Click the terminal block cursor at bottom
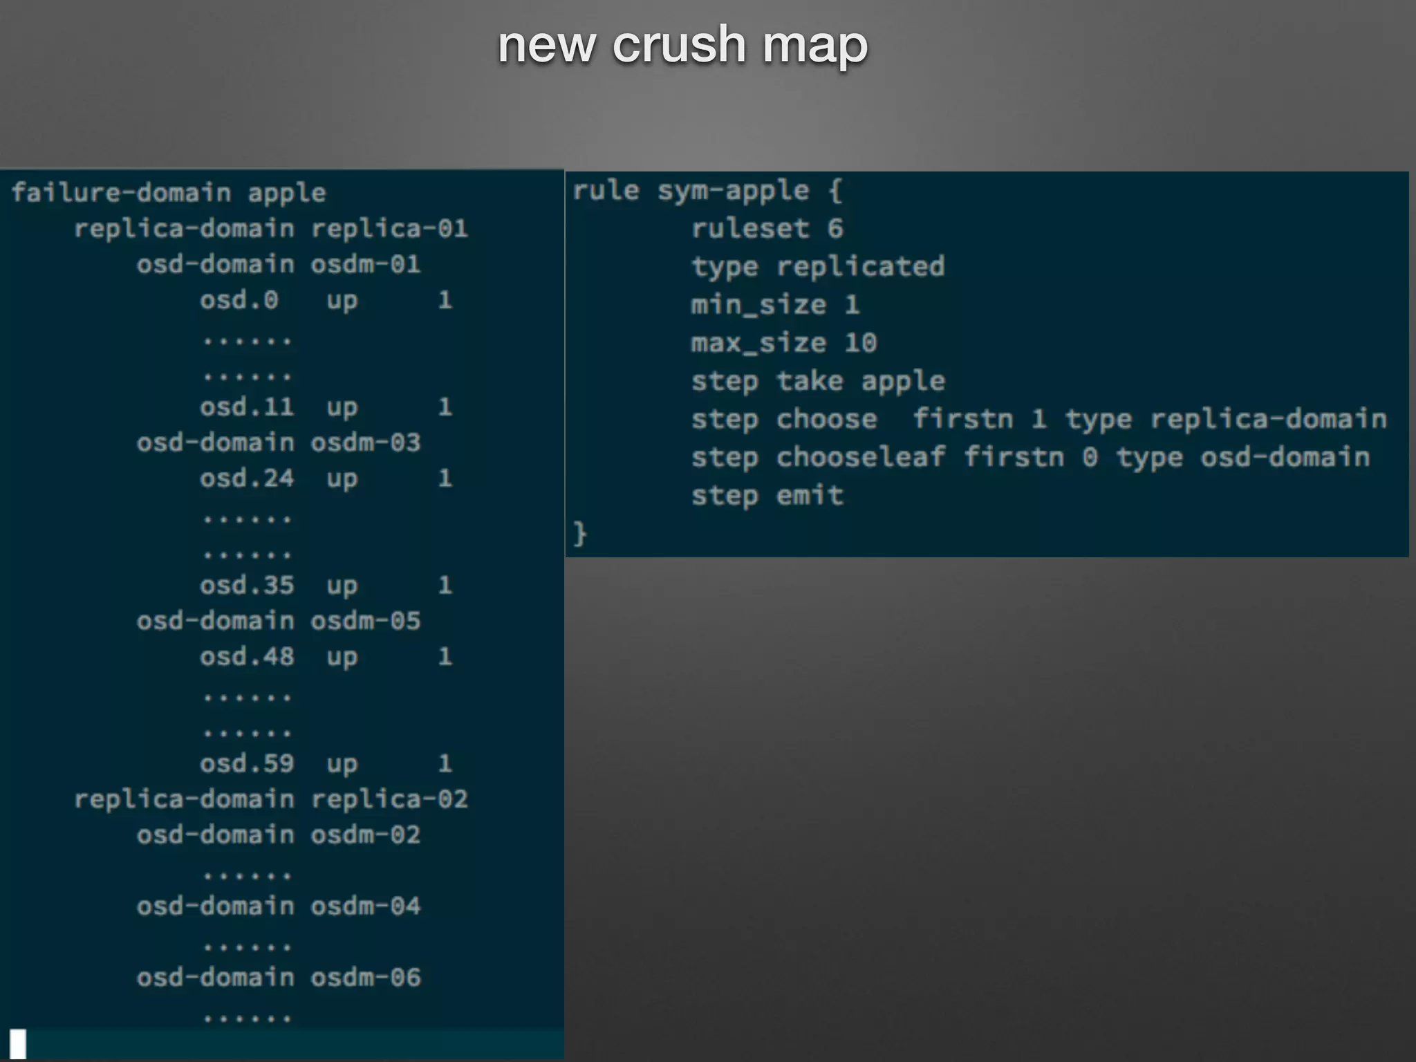 pyautogui.click(x=18, y=1044)
